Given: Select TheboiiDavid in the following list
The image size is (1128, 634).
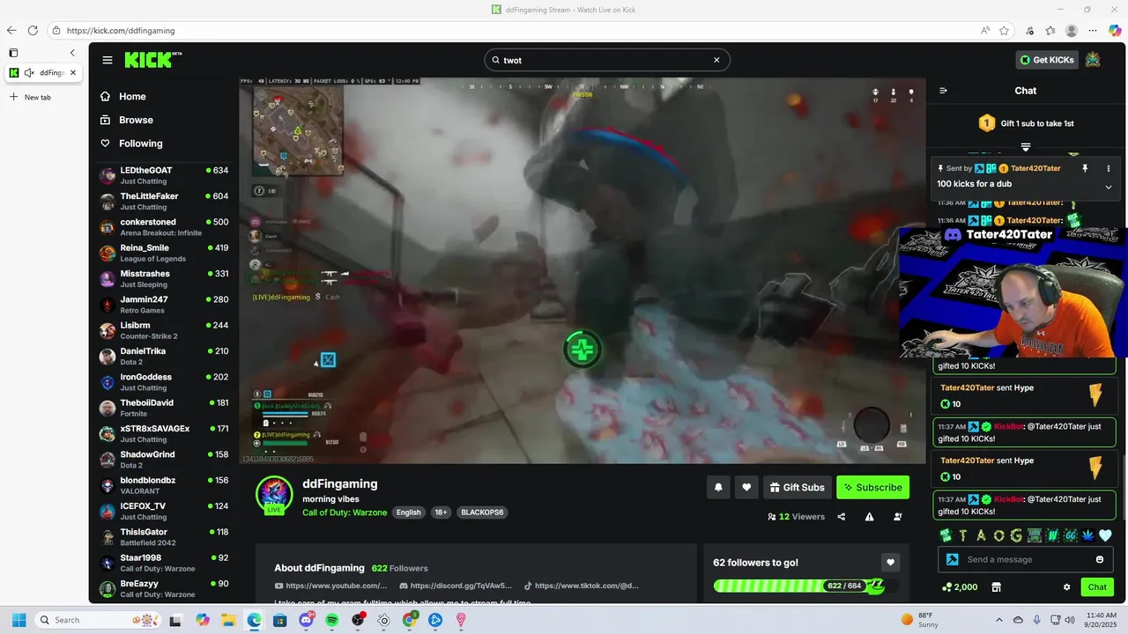Looking at the screenshot, I should [x=164, y=408].
